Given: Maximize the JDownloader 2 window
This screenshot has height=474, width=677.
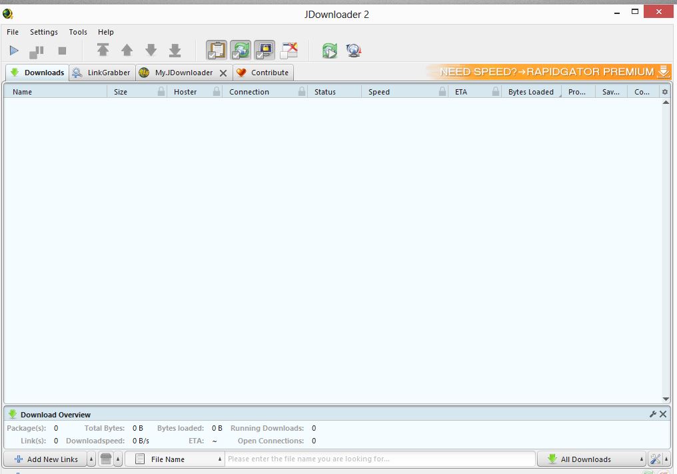Looking at the screenshot, I should click(x=634, y=12).
